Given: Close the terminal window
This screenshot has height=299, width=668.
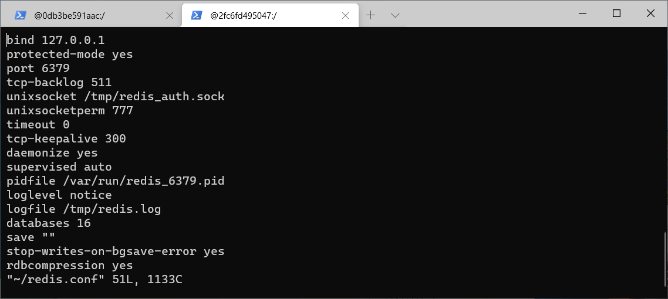Looking at the screenshot, I should [x=650, y=13].
